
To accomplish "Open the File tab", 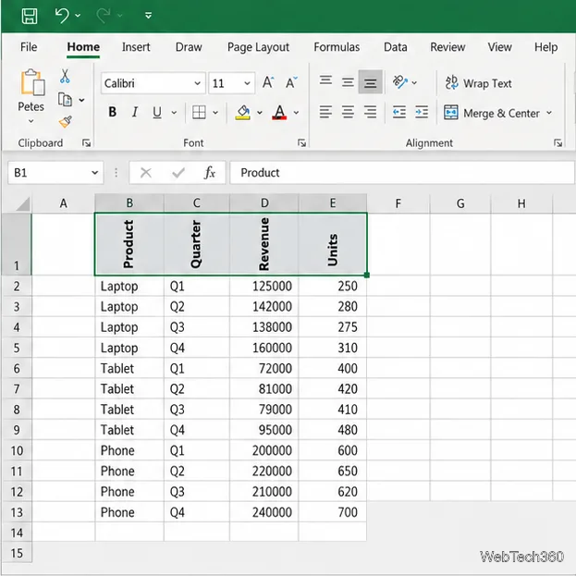I will [29, 47].
